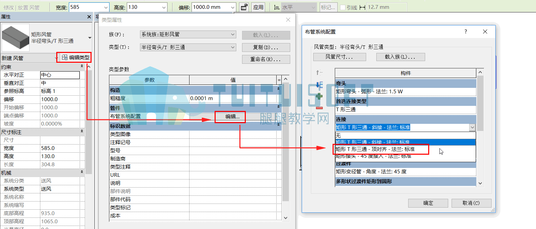Click the 偏移 value 1000.0 in properties
Viewport: 536px width, 229px height.
(x=60, y=99)
